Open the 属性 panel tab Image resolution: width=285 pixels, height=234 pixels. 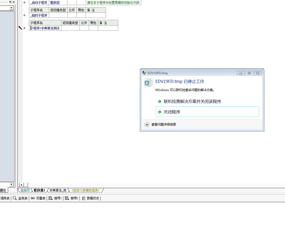pos(3,190)
